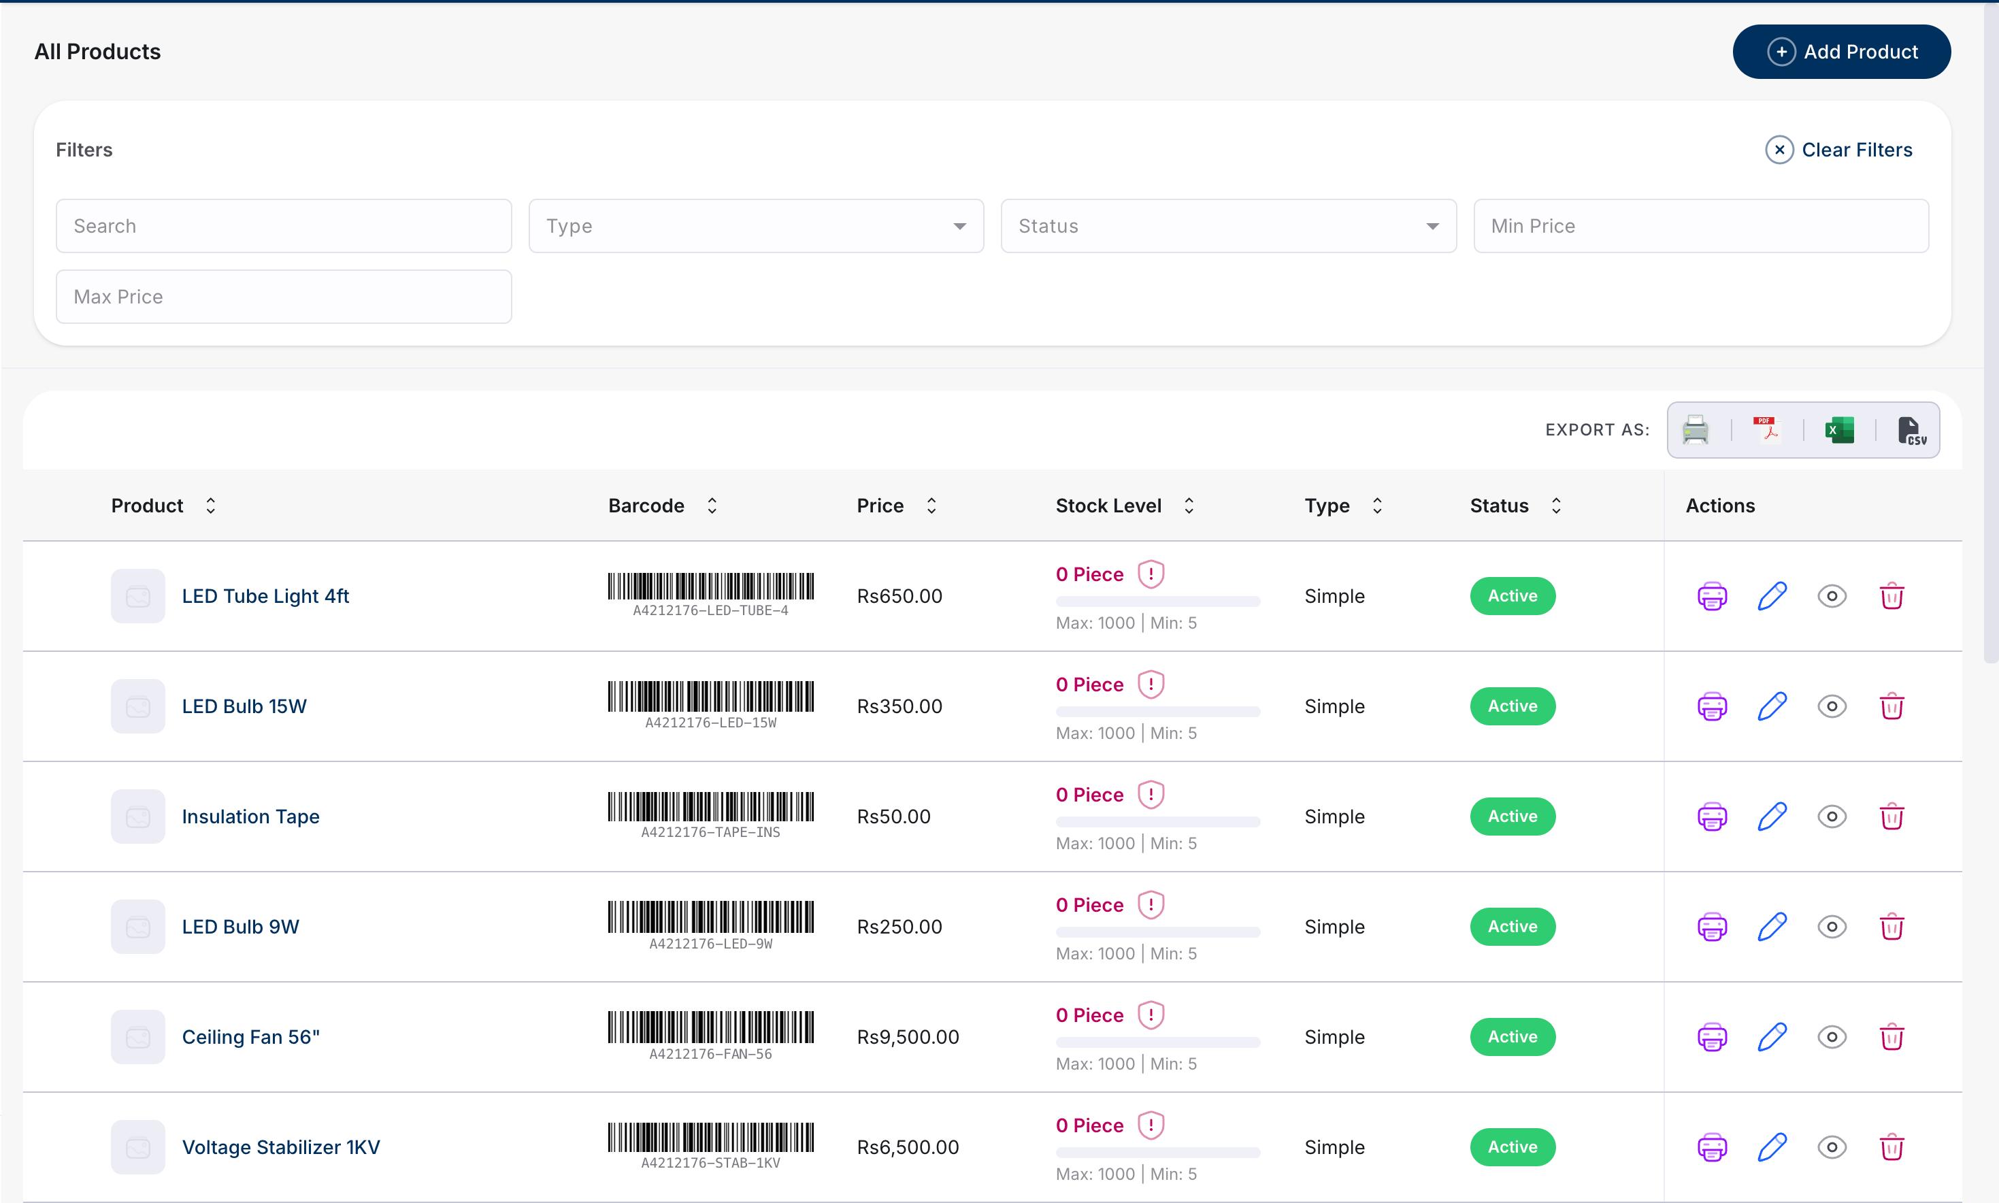The image size is (1999, 1203).
Task: View LED Bulb 9W details eye icon
Action: 1831,927
